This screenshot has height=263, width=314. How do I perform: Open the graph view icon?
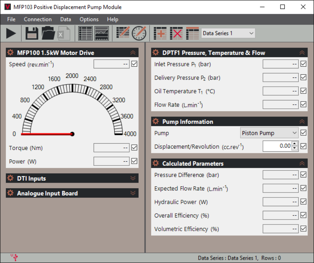coord(102,34)
